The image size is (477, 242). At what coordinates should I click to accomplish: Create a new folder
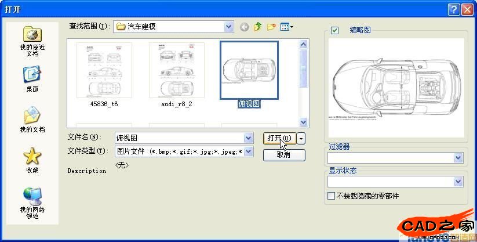(271, 27)
